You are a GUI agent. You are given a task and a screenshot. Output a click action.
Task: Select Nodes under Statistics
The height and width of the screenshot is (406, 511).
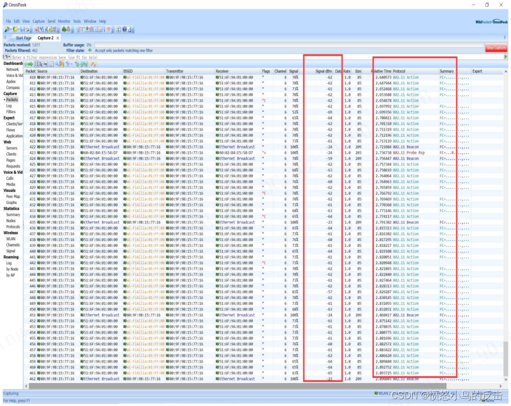coord(11,221)
